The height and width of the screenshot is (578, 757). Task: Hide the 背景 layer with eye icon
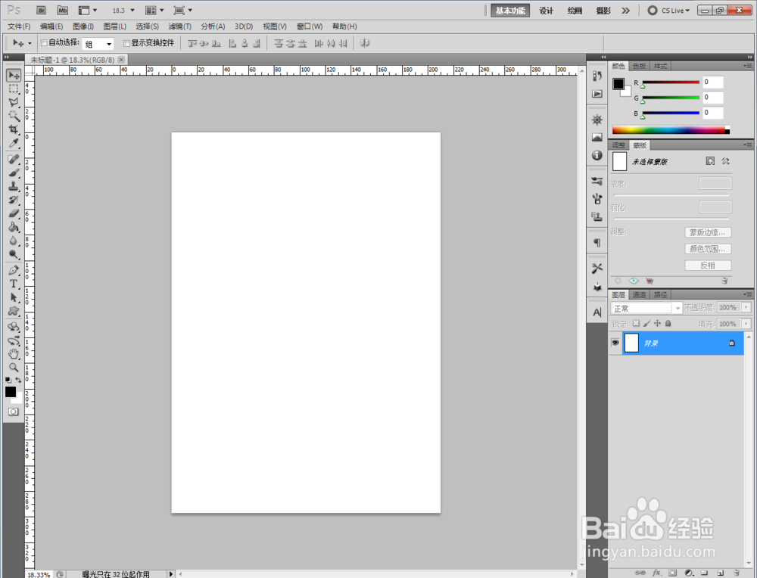[x=615, y=343]
